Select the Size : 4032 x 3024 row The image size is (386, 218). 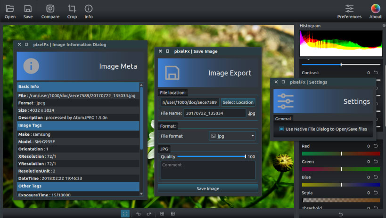point(78,110)
